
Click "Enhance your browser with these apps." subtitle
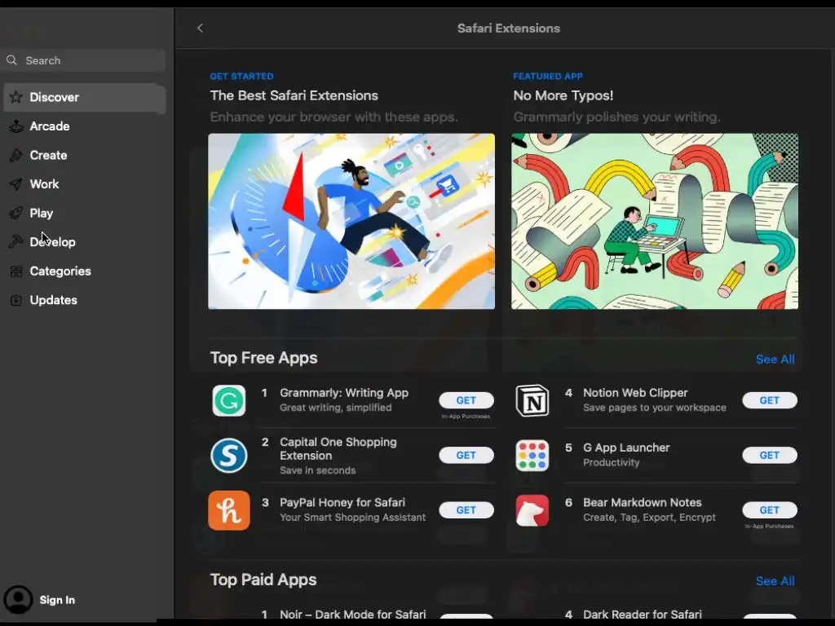[334, 117]
